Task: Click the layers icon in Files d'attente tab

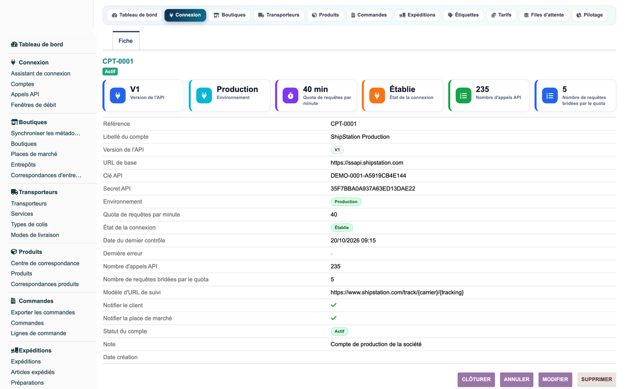Action: [526, 15]
